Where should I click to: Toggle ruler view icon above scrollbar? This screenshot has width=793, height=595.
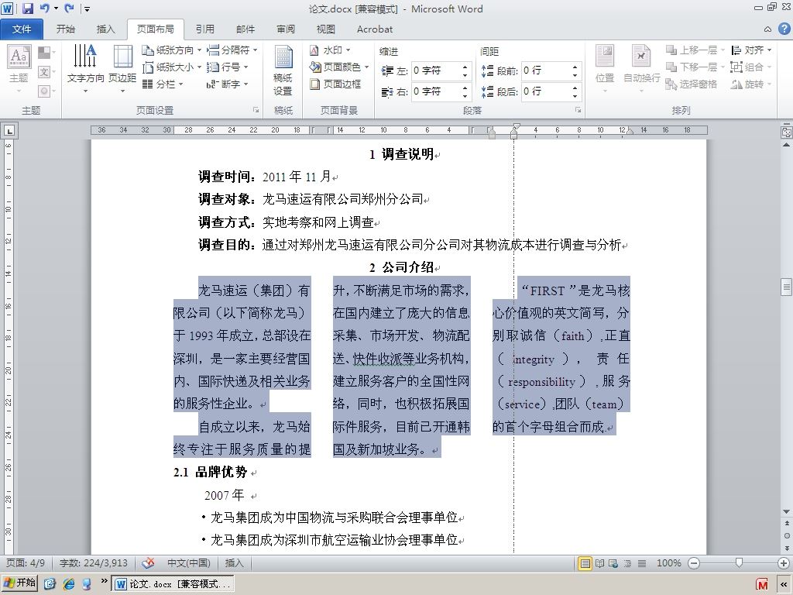pos(787,132)
